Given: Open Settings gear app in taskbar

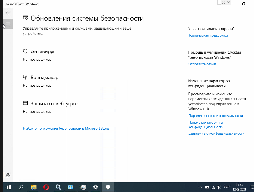Looking at the screenshot, I should [95, 187].
